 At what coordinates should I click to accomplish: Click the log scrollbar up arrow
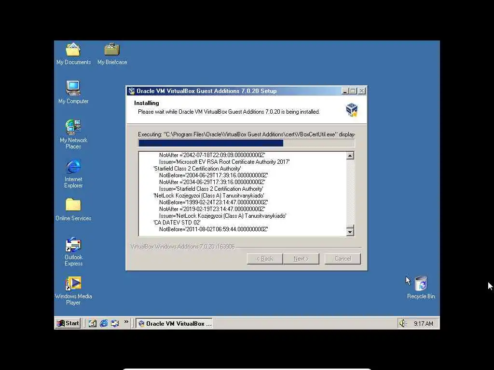pos(350,156)
